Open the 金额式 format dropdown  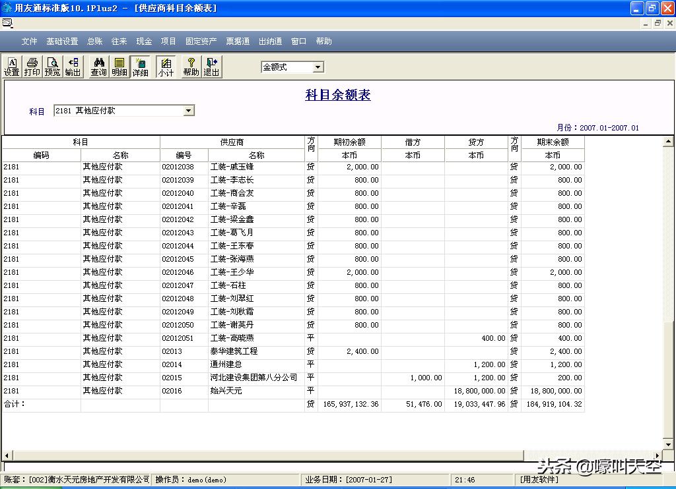tap(317, 67)
